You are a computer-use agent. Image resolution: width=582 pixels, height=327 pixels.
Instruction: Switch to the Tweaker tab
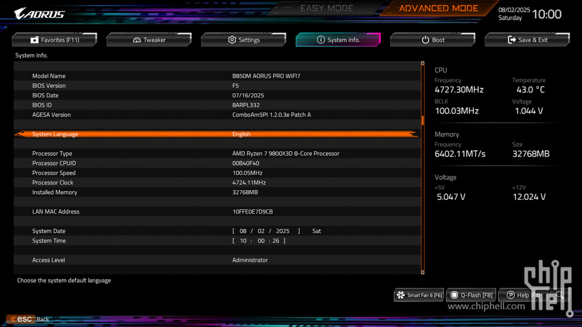[x=149, y=40]
